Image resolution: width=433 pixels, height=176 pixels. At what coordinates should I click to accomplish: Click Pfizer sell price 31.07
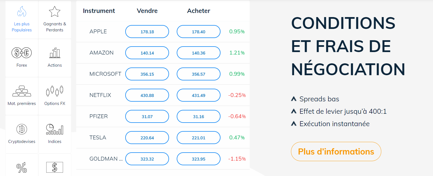pos(147,117)
